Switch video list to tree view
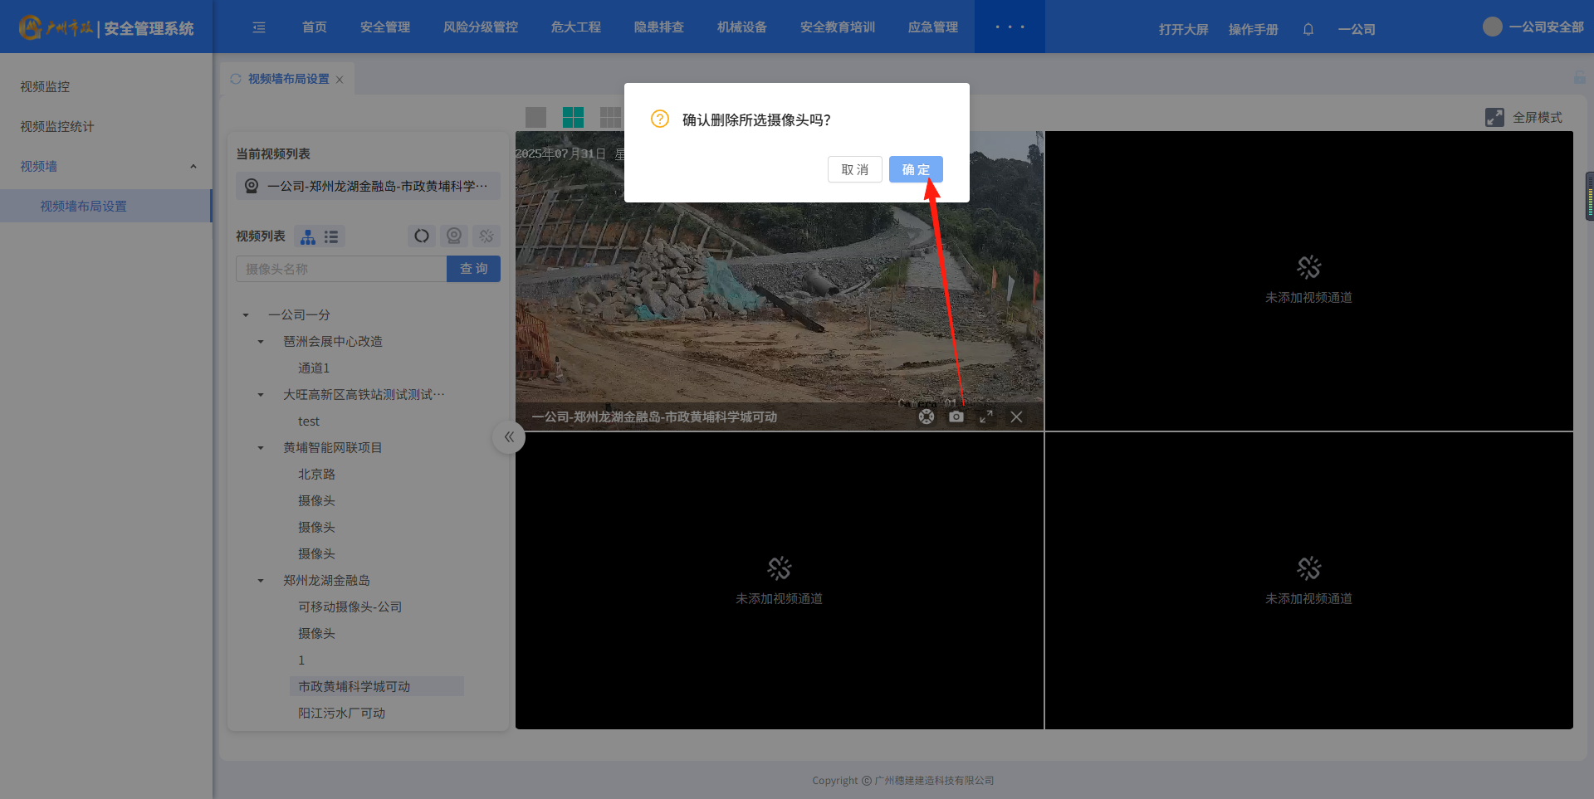Screen dimensions: 1594x799 click(x=308, y=236)
